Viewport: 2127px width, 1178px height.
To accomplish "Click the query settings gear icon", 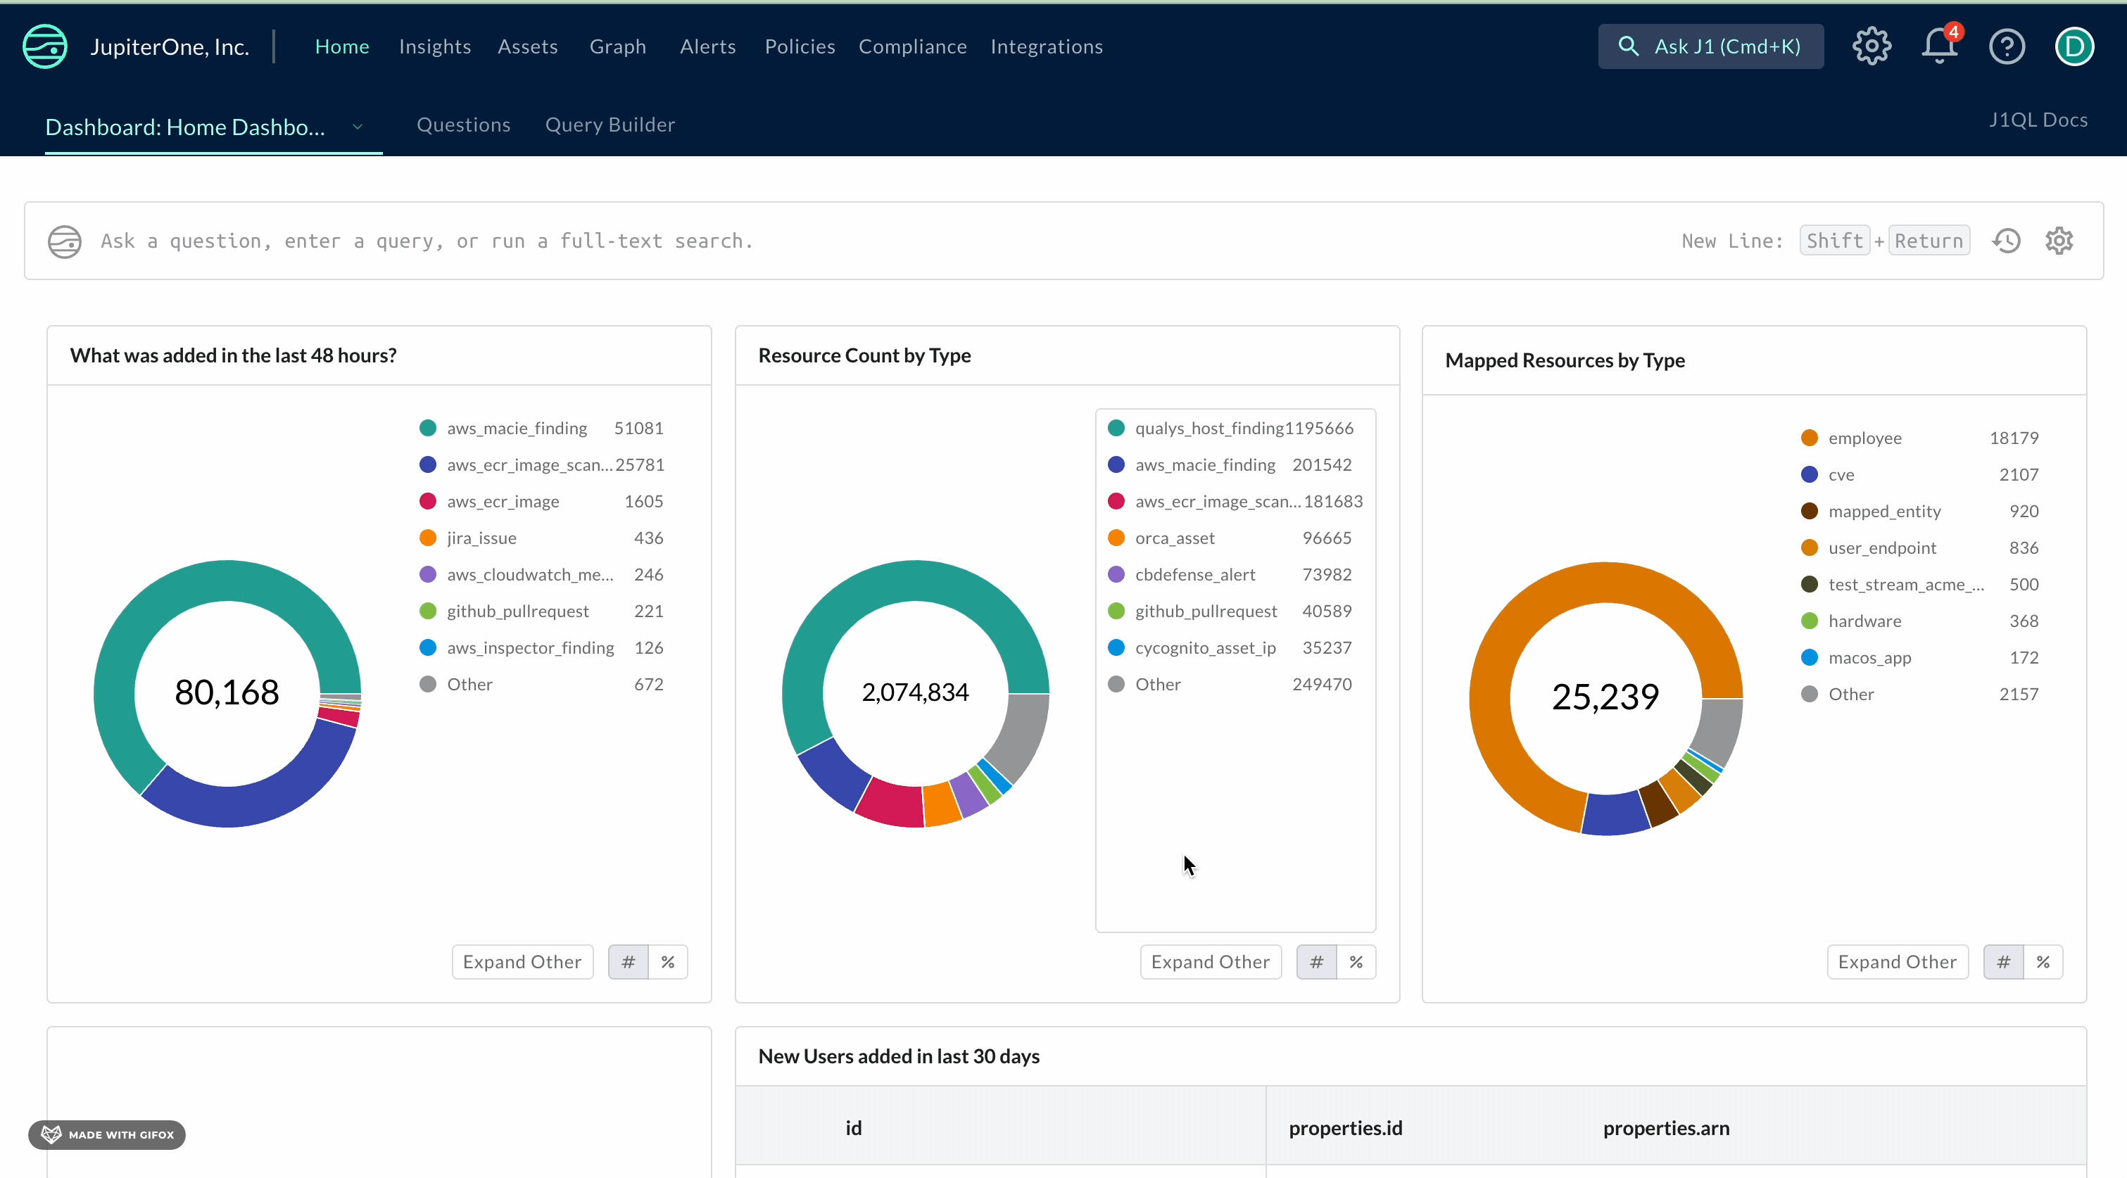I will (x=2060, y=241).
